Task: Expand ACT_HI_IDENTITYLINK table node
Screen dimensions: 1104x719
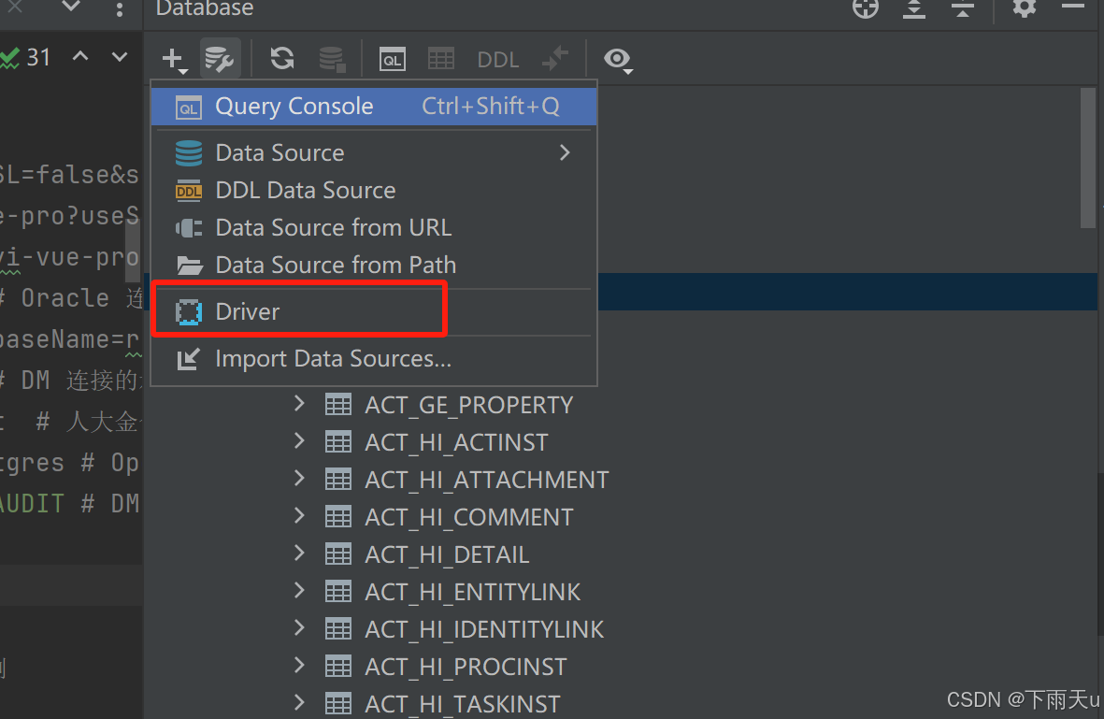Action: click(299, 627)
